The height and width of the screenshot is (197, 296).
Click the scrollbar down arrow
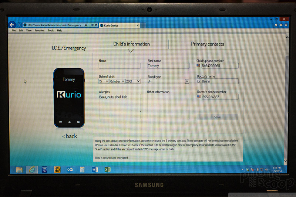coord(285,161)
